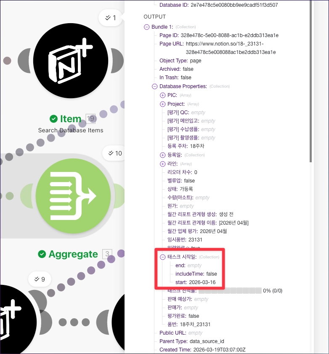Click Parent Type: data_source_id row
The width and height of the screenshot is (329, 354).
click(192, 341)
